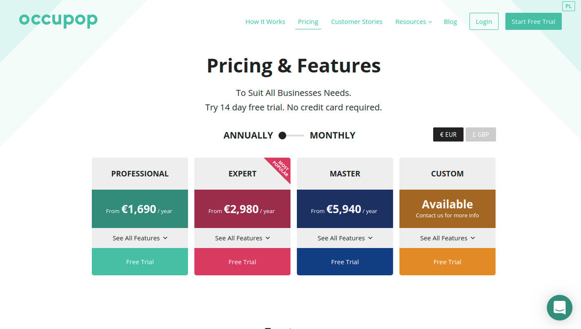Start Free Trial for Expert plan

pos(242,262)
